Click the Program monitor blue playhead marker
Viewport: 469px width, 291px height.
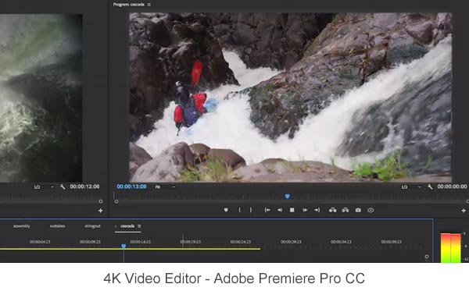[x=287, y=197]
